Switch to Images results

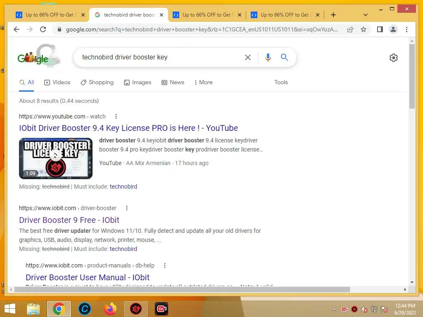pyautogui.click(x=138, y=83)
